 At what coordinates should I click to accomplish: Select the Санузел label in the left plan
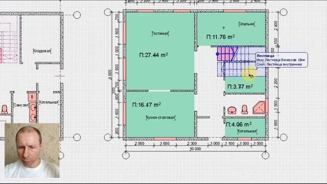(21, 105)
